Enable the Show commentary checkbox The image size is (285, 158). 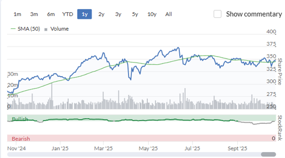(x=217, y=14)
